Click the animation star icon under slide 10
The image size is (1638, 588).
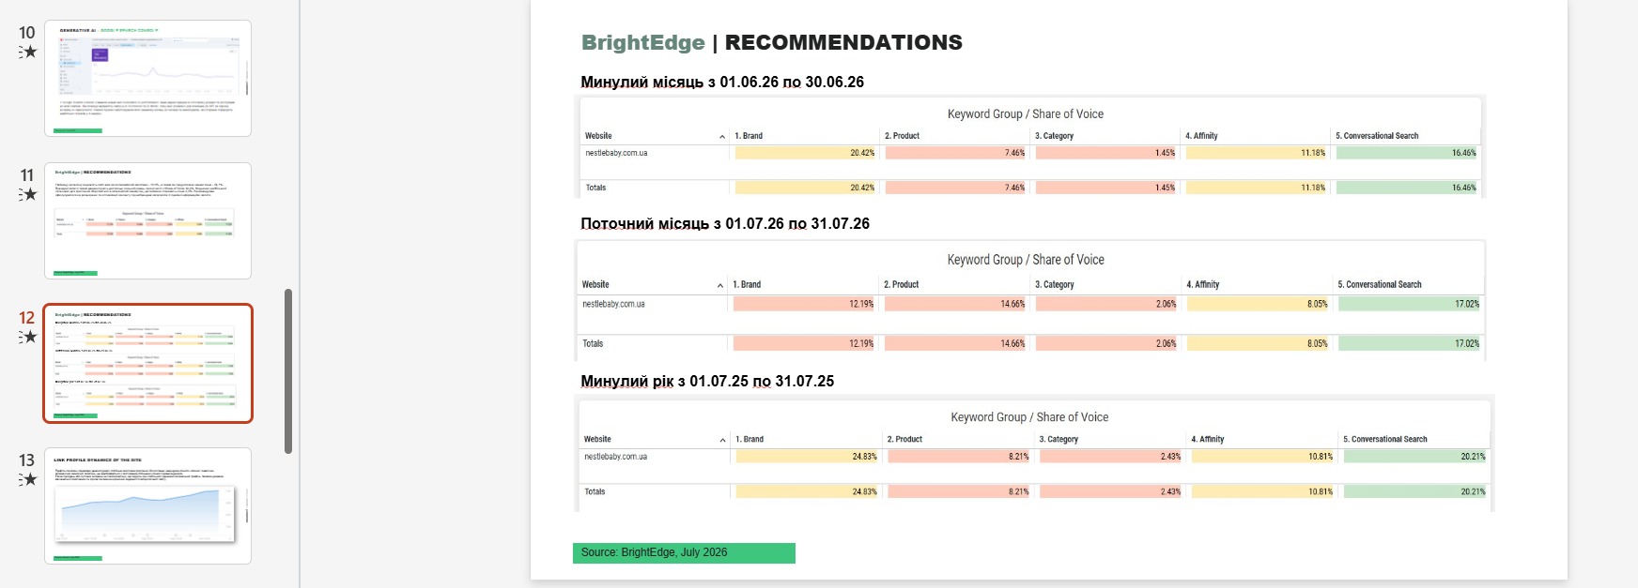click(x=28, y=52)
